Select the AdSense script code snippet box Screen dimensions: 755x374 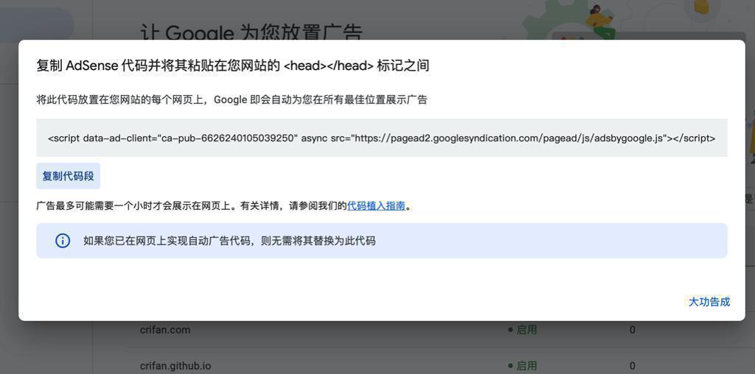pos(381,138)
